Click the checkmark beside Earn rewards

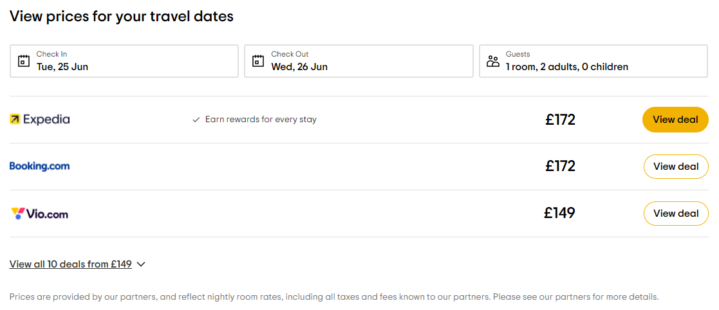click(x=196, y=120)
